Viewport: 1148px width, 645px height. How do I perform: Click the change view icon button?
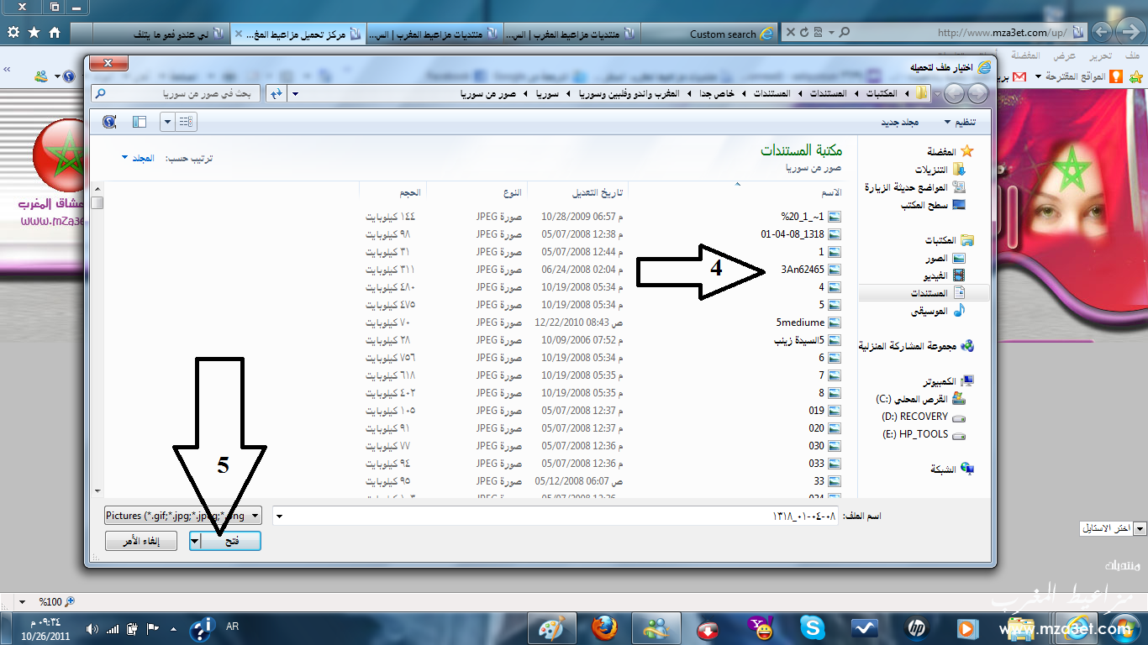pyautogui.click(x=186, y=122)
